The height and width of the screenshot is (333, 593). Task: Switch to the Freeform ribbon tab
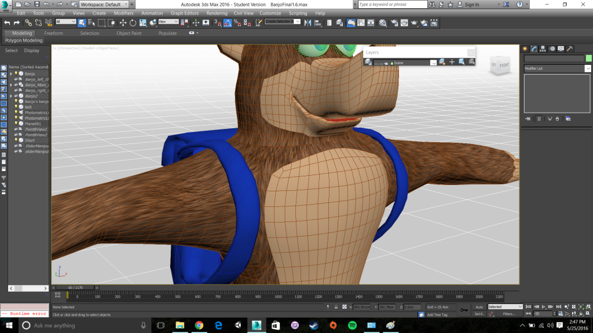click(x=53, y=33)
